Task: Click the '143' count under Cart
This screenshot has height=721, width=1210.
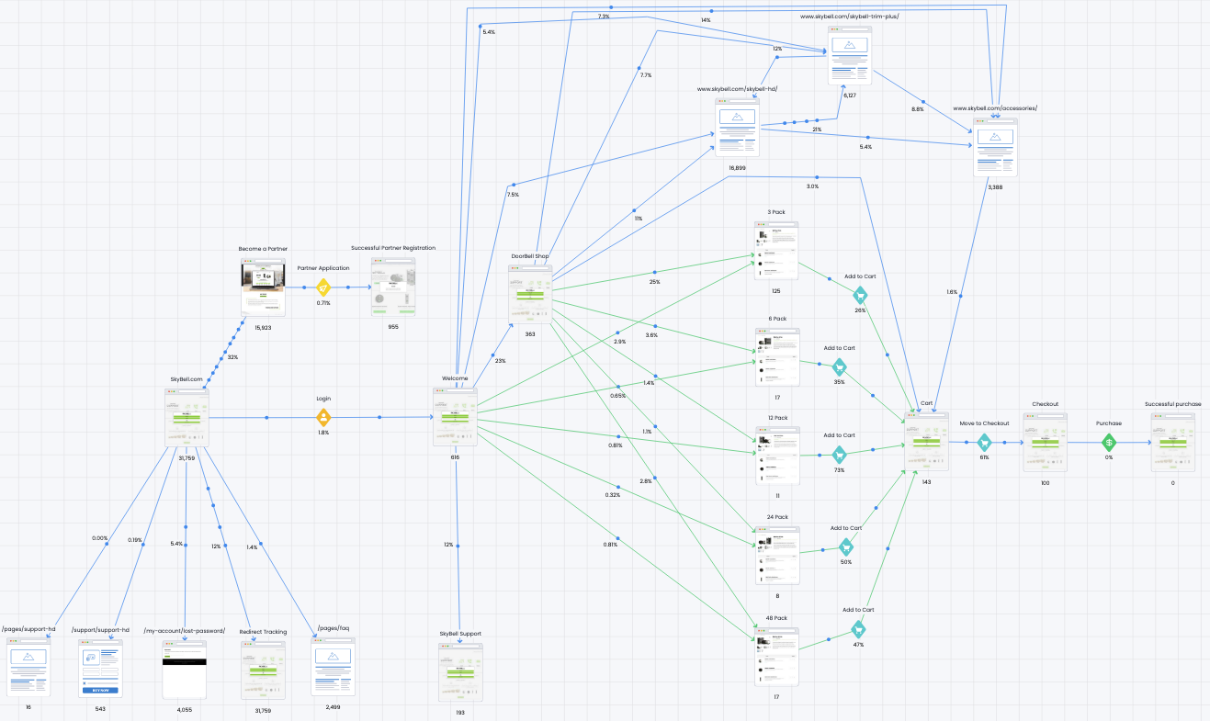Action: [926, 481]
